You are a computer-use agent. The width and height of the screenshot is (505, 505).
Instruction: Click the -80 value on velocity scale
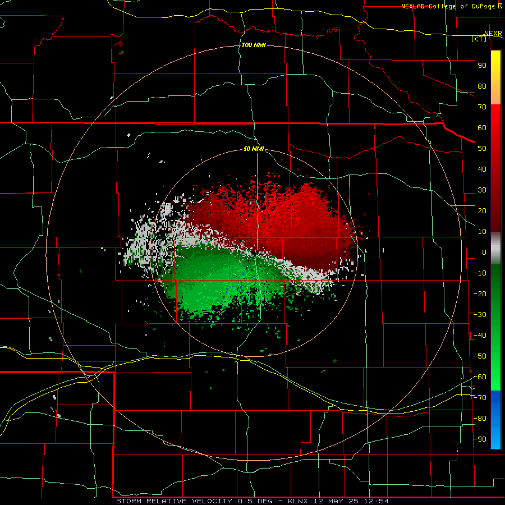[x=480, y=419]
